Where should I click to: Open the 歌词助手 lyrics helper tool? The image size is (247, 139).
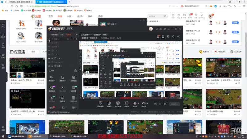pyautogui.click(x=73, y=99)
